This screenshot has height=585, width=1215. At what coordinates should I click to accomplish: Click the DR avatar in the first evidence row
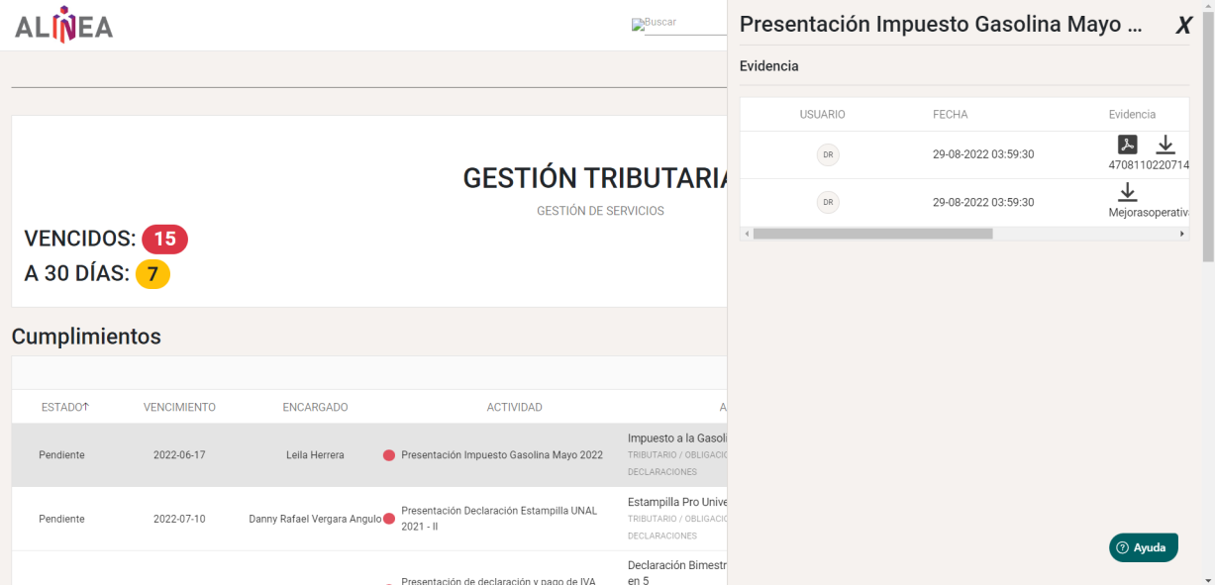(x=828, y=154)
